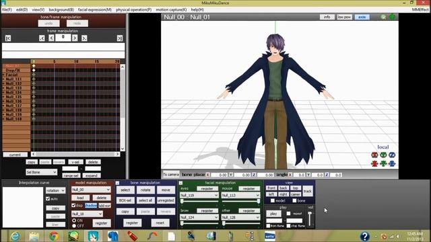Click the green Y move axis icon

(383, 164)
